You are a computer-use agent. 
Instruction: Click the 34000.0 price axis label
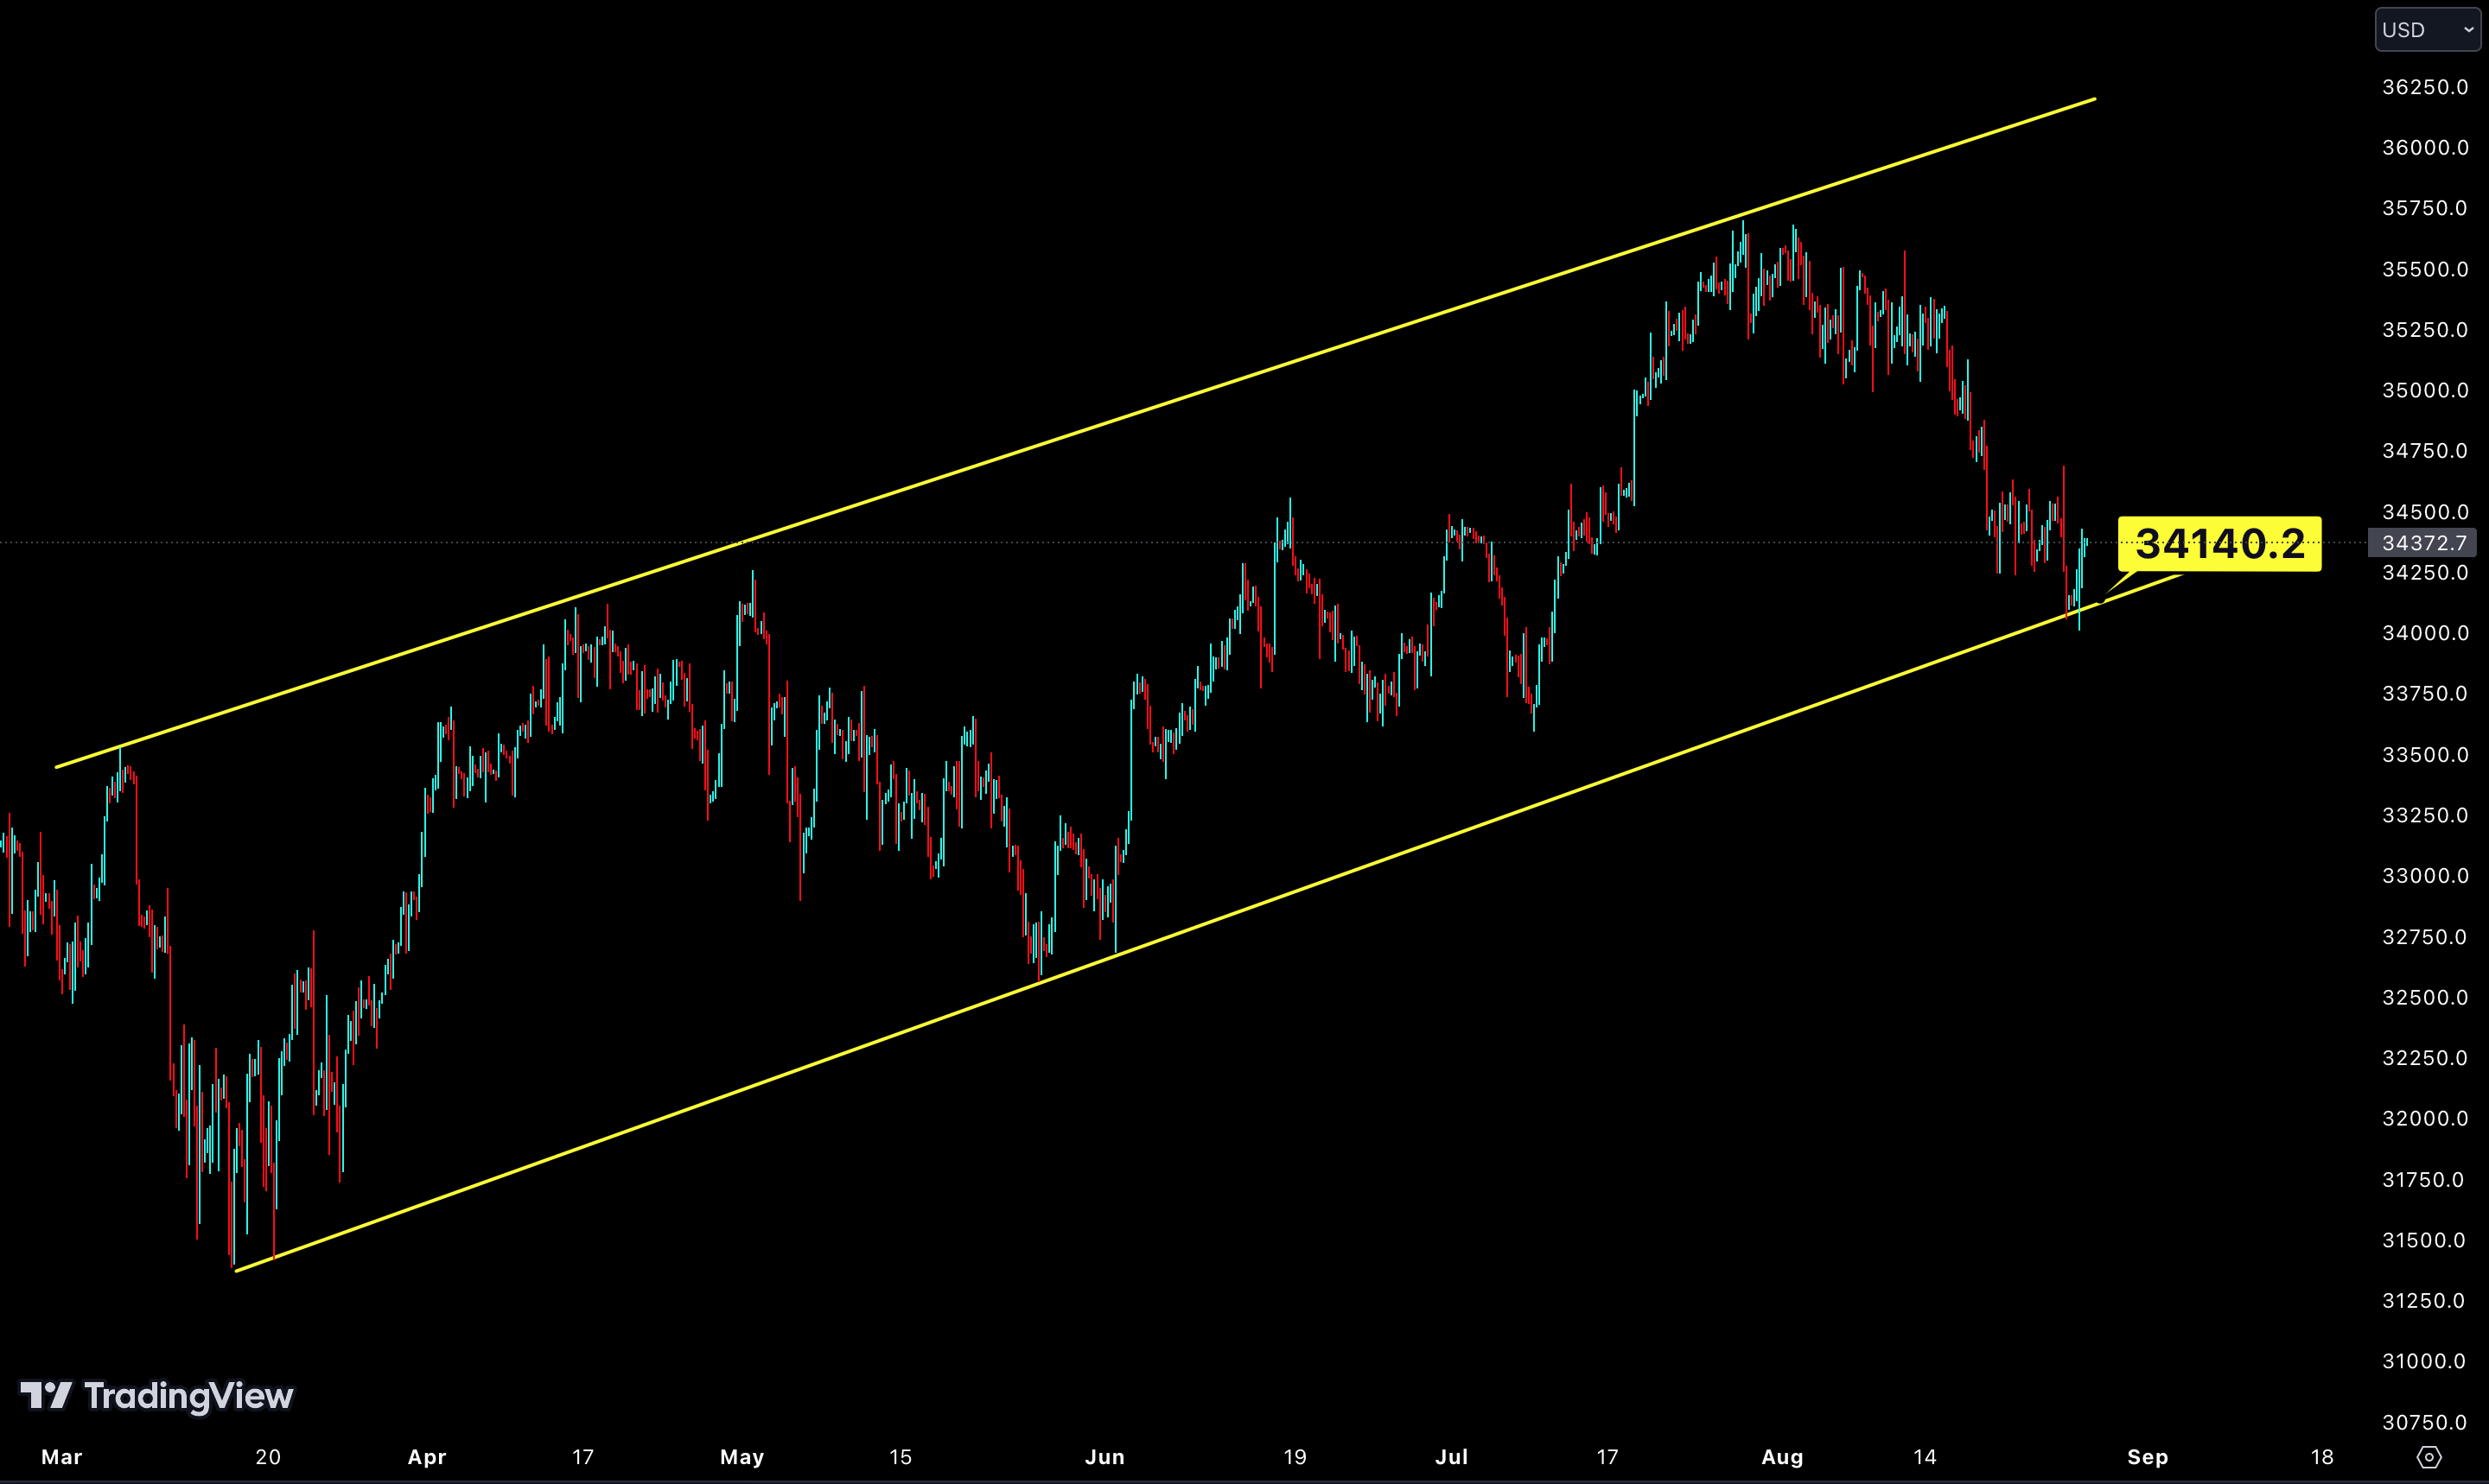tap(2425, 633)
